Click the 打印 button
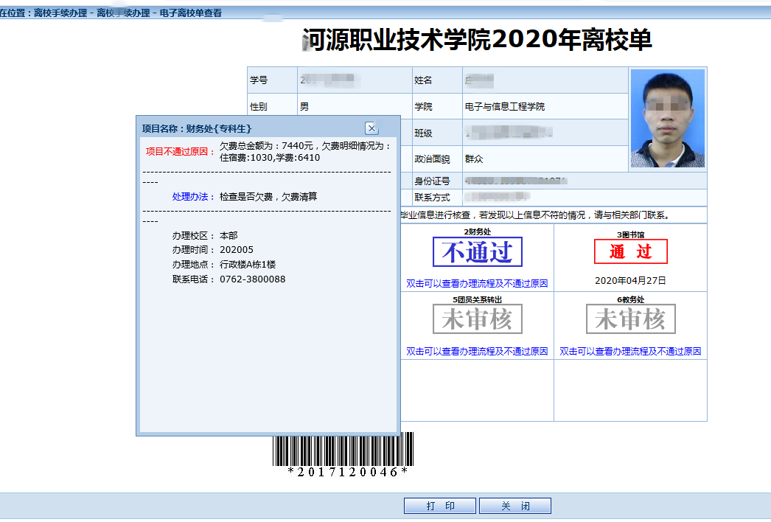Image resolution: width=771 pixels, height=522 pixels. 440,506
